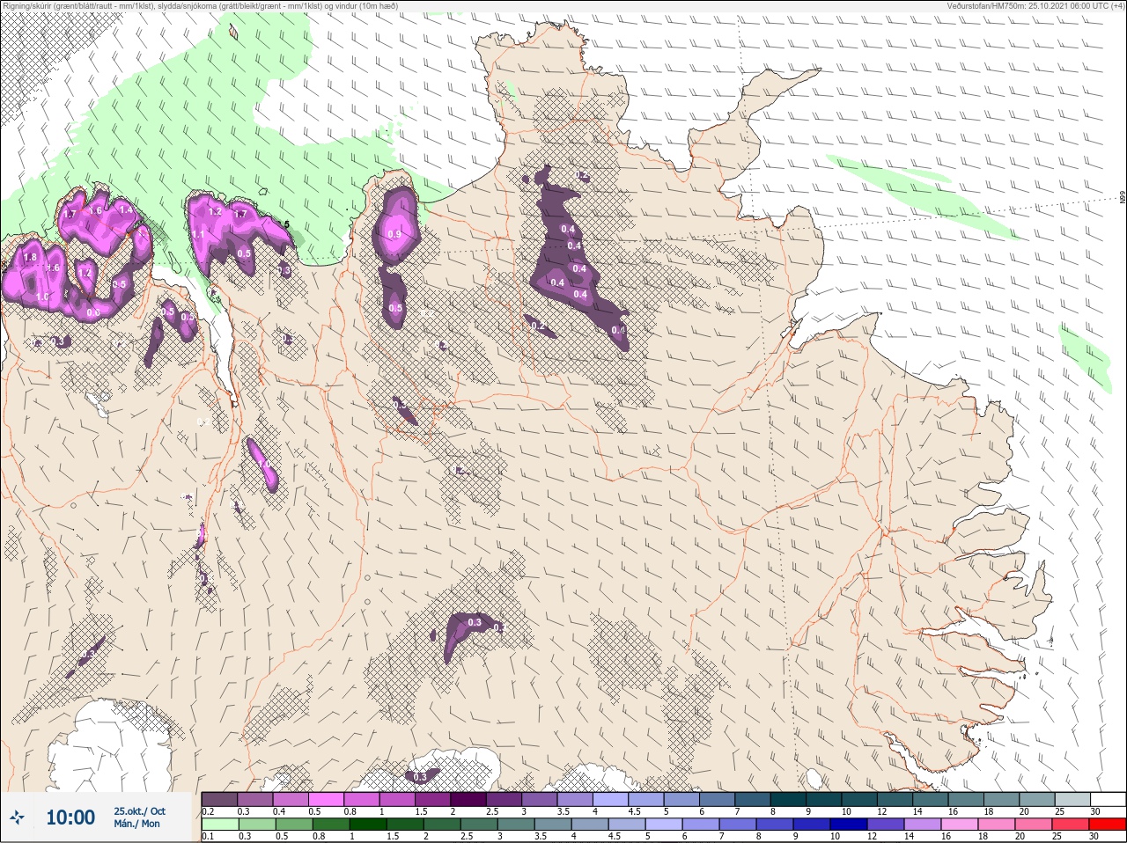Click the Veðurstofan logo icon beside 10:00
The height and width of the screenshot is (843, 1127).
coord(17,817)
